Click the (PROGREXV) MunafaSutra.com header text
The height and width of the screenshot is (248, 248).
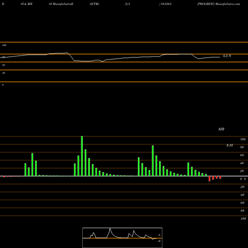[218, 4]
